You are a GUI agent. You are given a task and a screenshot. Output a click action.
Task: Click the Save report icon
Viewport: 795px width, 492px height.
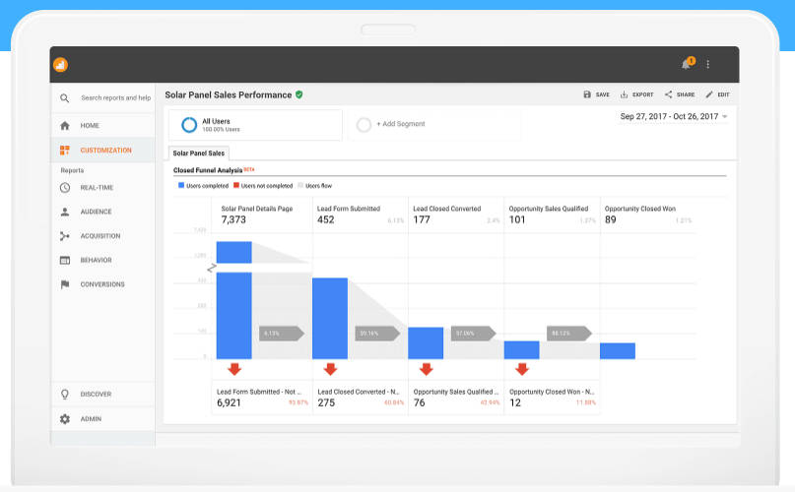coord(587,94)
